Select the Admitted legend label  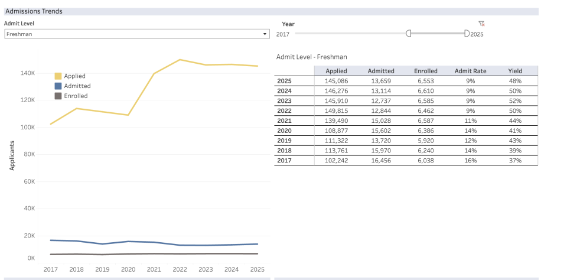click(77, 86)
